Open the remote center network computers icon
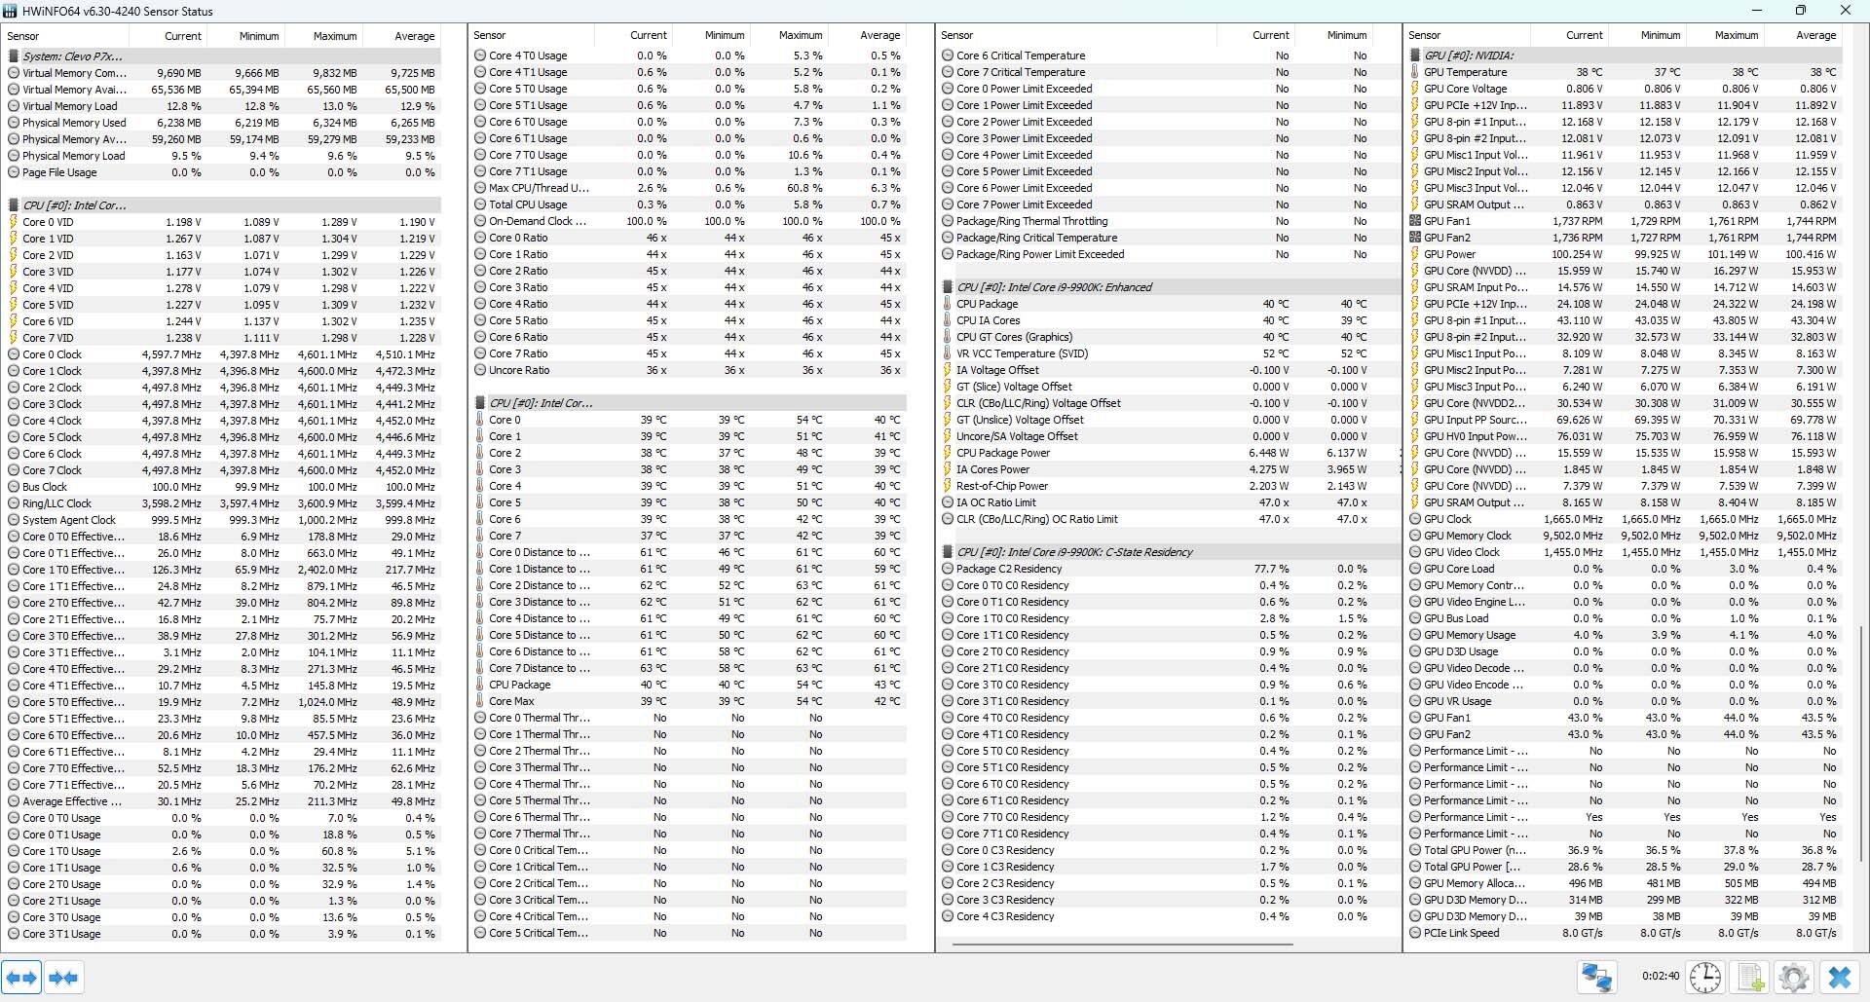Screen dimensions: 1870x1002 tap(1597, 977)
